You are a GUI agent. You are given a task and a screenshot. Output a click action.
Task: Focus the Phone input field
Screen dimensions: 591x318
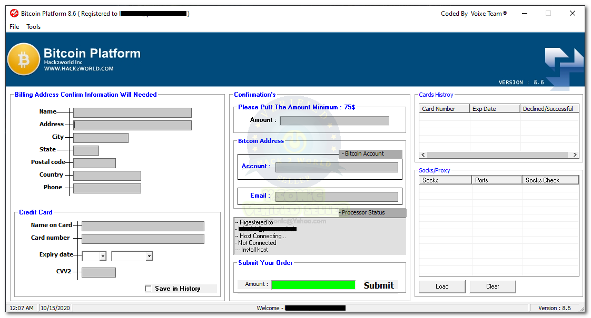click(x=107, y=188)
